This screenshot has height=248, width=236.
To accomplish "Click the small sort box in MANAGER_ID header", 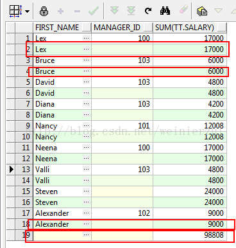I will coord(148,28).
